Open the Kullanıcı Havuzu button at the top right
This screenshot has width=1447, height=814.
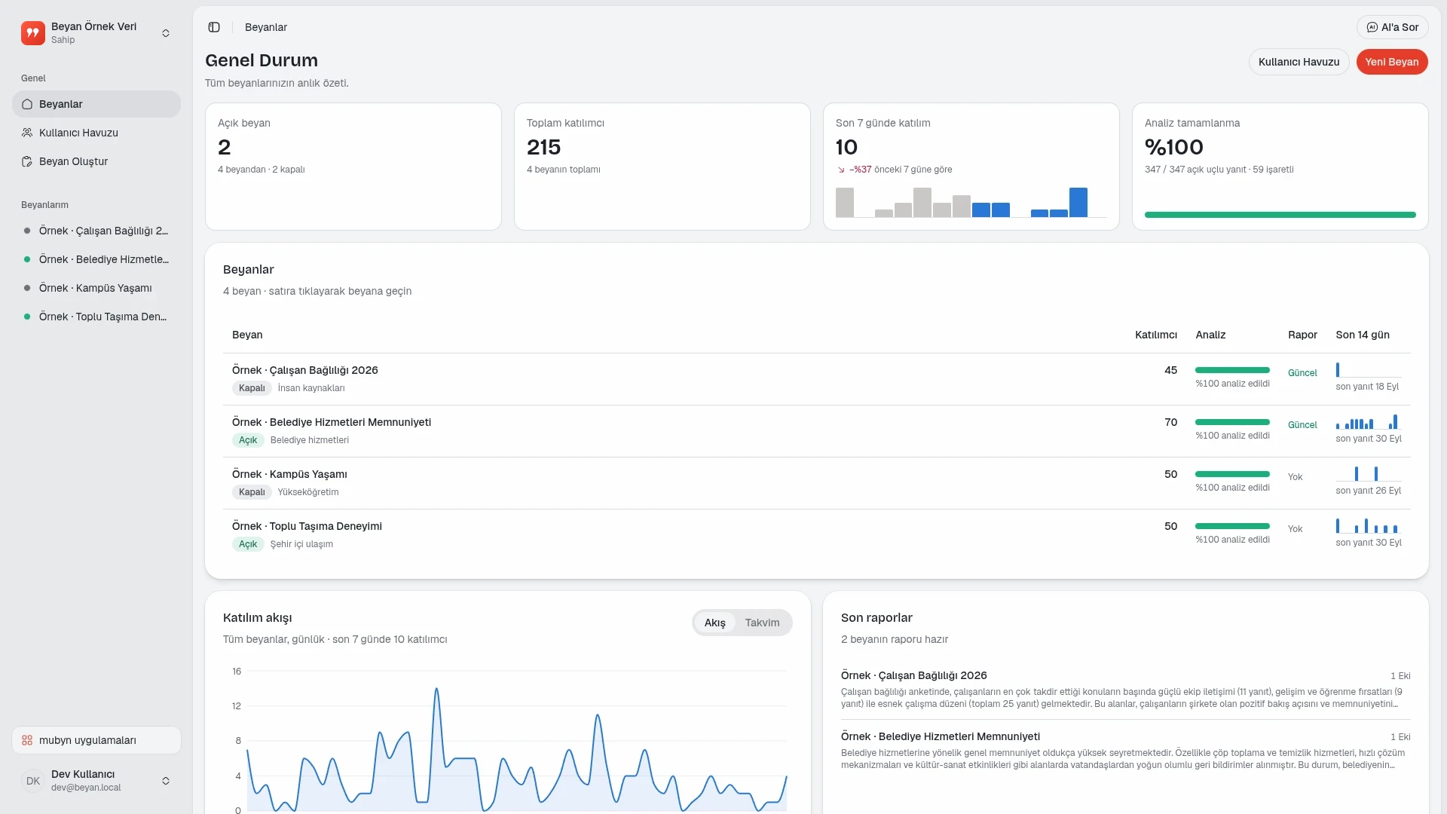tap(1299, 62)
